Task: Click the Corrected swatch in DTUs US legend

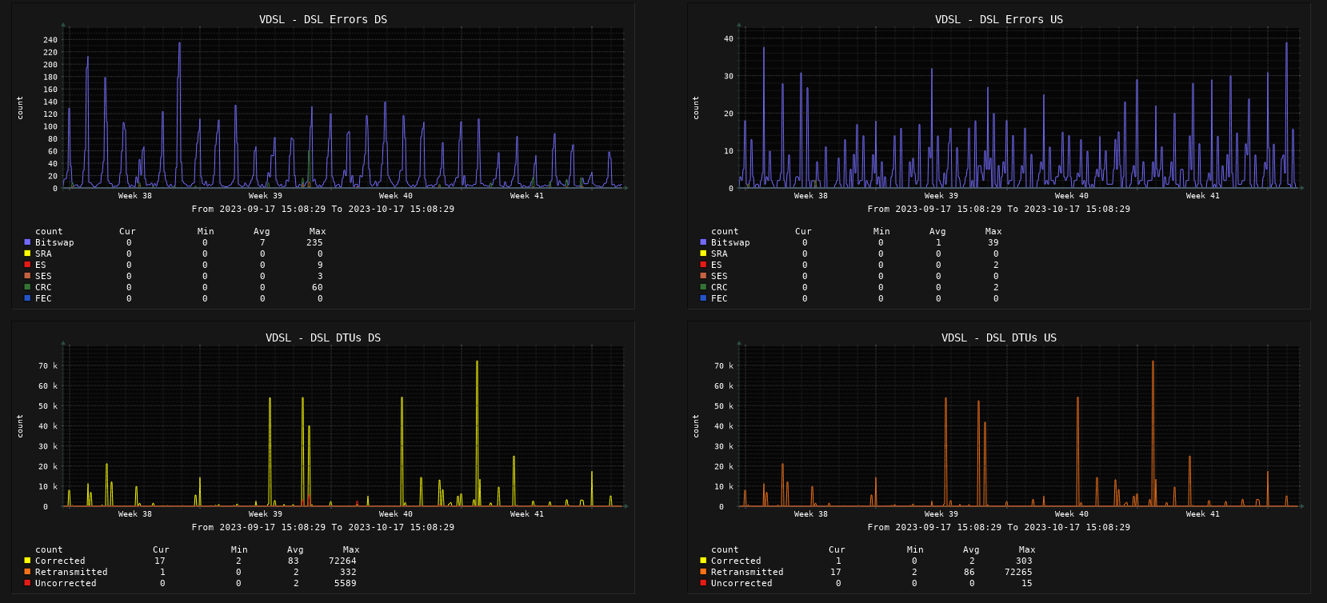Action: [703, 560]
